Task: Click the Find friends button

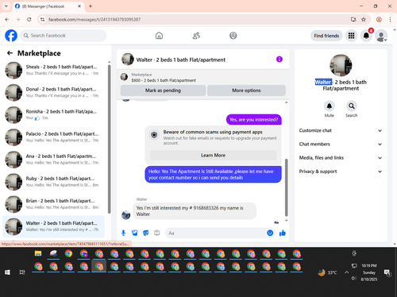Action: click(x=326, y=36)
